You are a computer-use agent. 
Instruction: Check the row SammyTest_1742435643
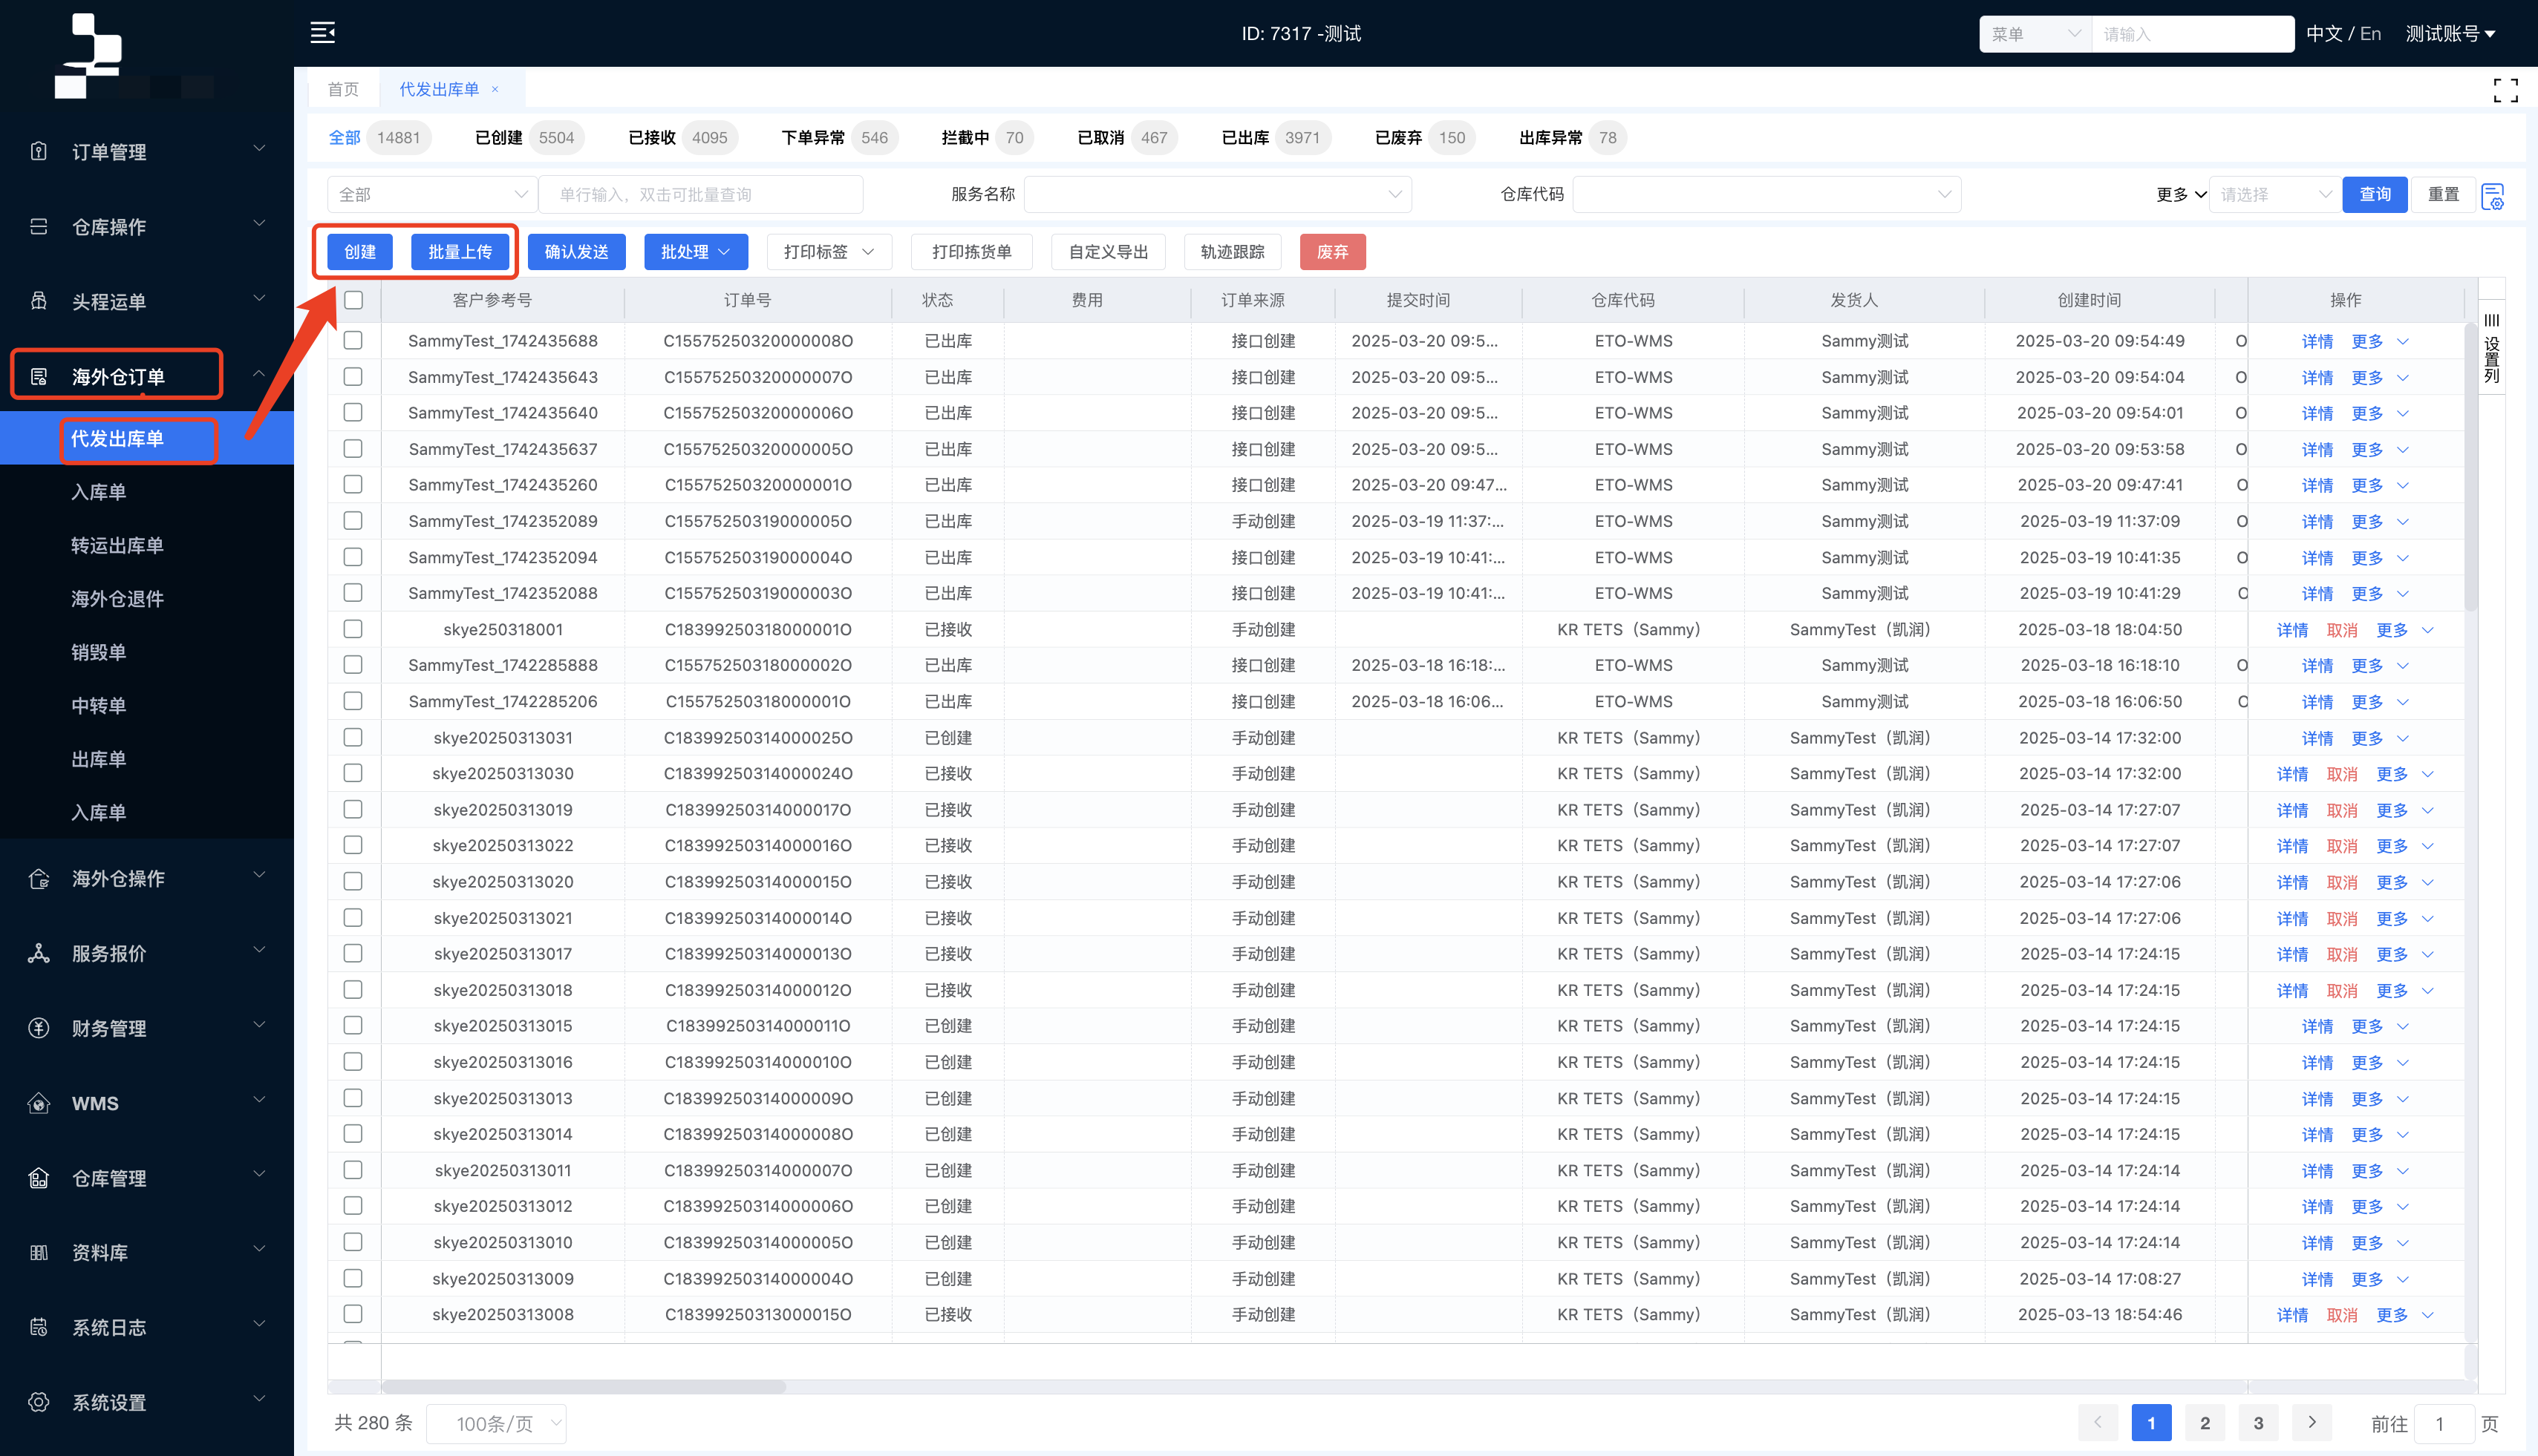[x=353, y=376]
